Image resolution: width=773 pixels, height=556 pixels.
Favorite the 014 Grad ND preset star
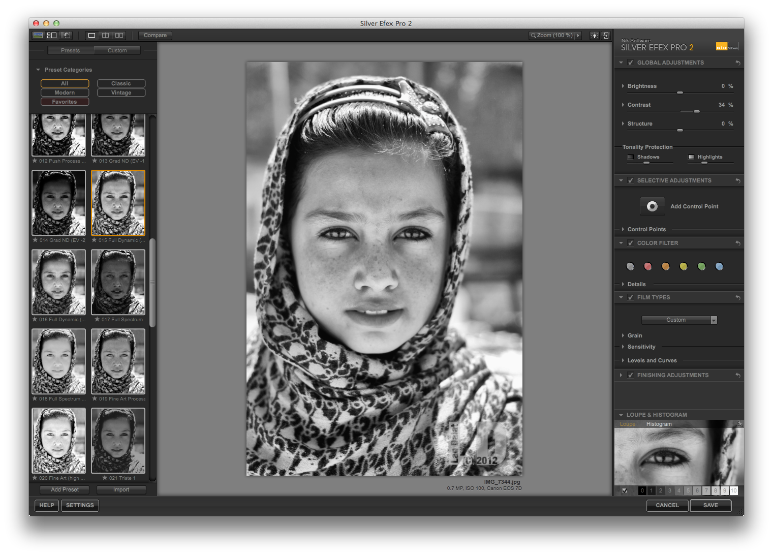click(35, 240)
